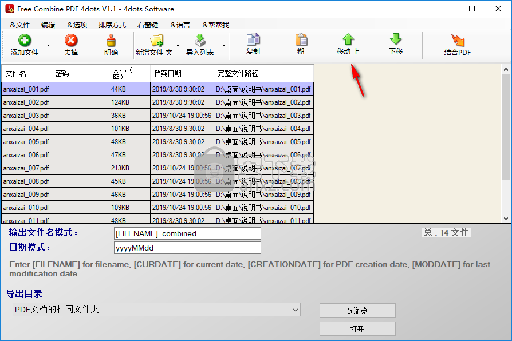Click the 213KB size cell

[129, 168]
